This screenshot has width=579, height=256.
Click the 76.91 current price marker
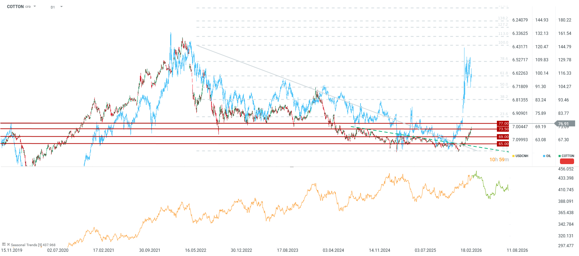(x=565, y=124)
